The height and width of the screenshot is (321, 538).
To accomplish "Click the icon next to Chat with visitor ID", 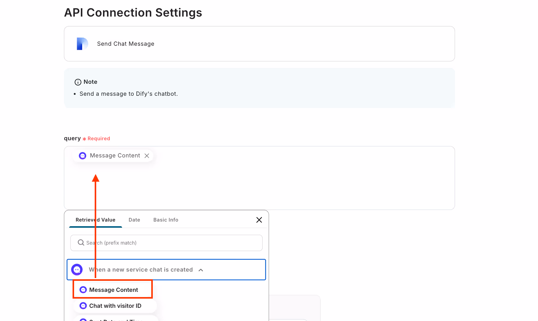I will coord(83,306).
